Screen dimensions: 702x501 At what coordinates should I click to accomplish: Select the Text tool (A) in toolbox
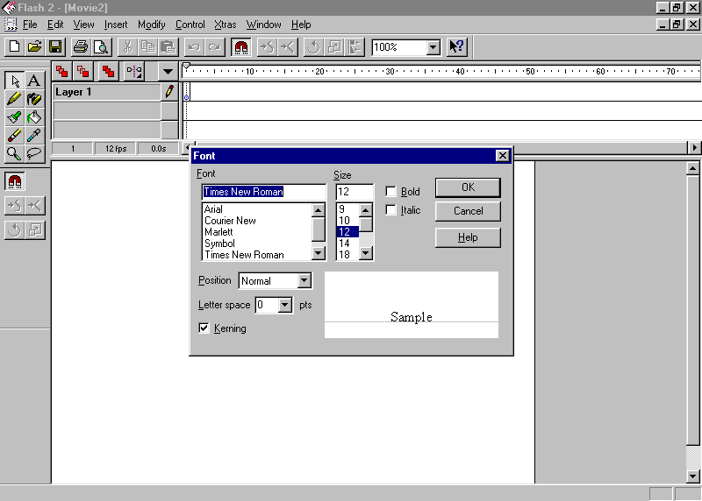(34, 81)
